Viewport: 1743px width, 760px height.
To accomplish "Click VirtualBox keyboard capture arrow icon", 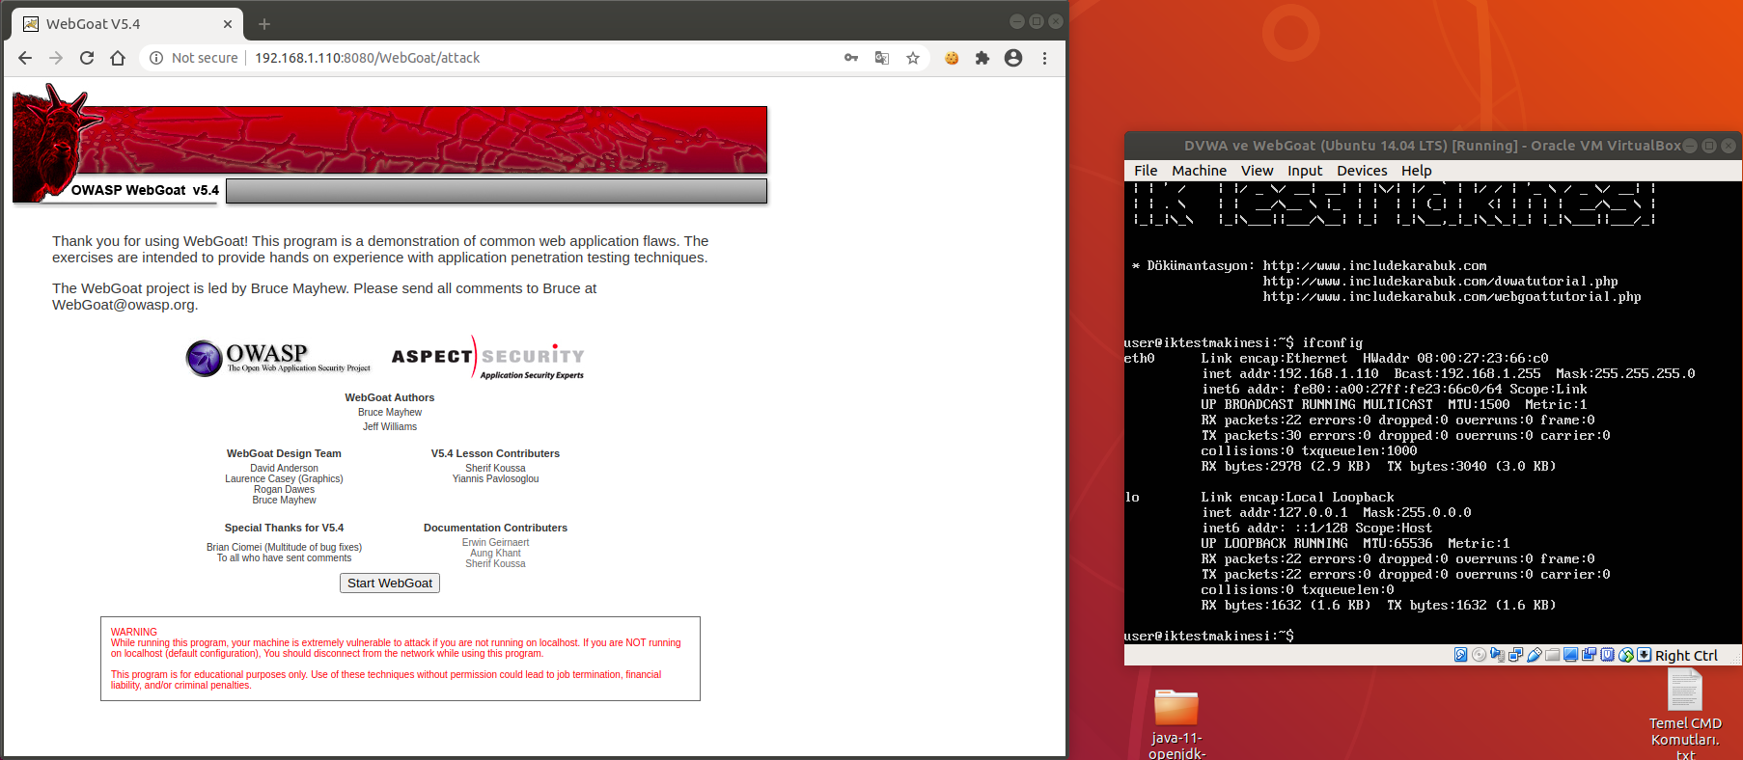I will (x=1644, y=655).
